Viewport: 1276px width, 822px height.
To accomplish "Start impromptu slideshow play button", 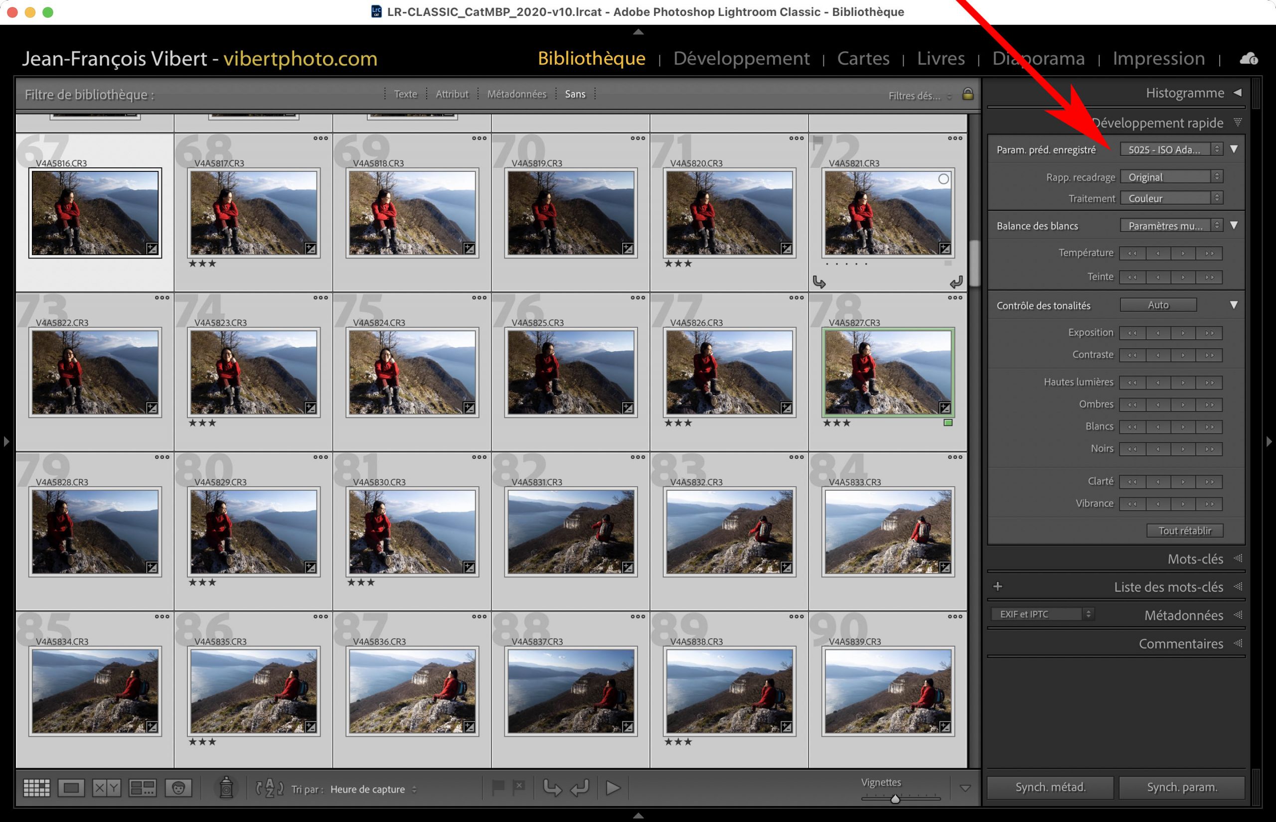I will click(614, 788).
